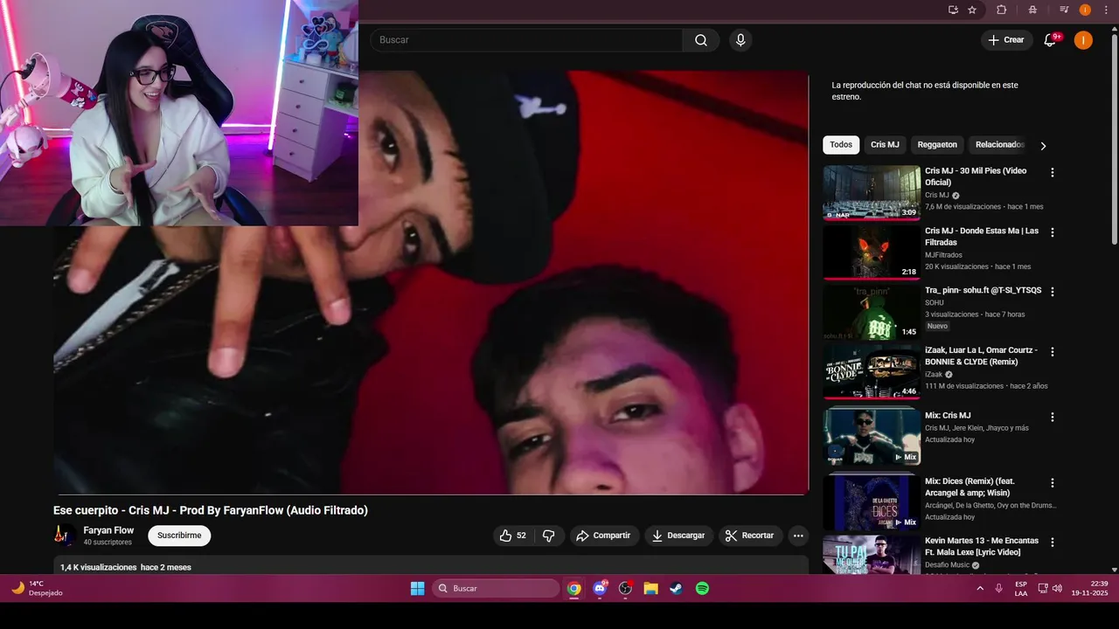The height and width of the screenshot is (629, 1119).
Task: Open options for Cris MJ 30 Mil Pies
Action: [1053, 173]
